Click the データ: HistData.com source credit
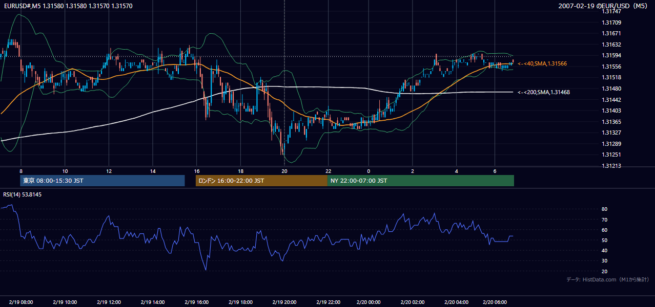The image size is (655, 307). click(x=608, y=279)
